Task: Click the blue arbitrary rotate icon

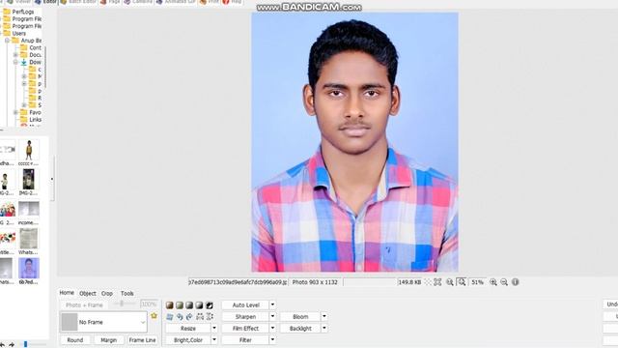Action: [170, 316]
